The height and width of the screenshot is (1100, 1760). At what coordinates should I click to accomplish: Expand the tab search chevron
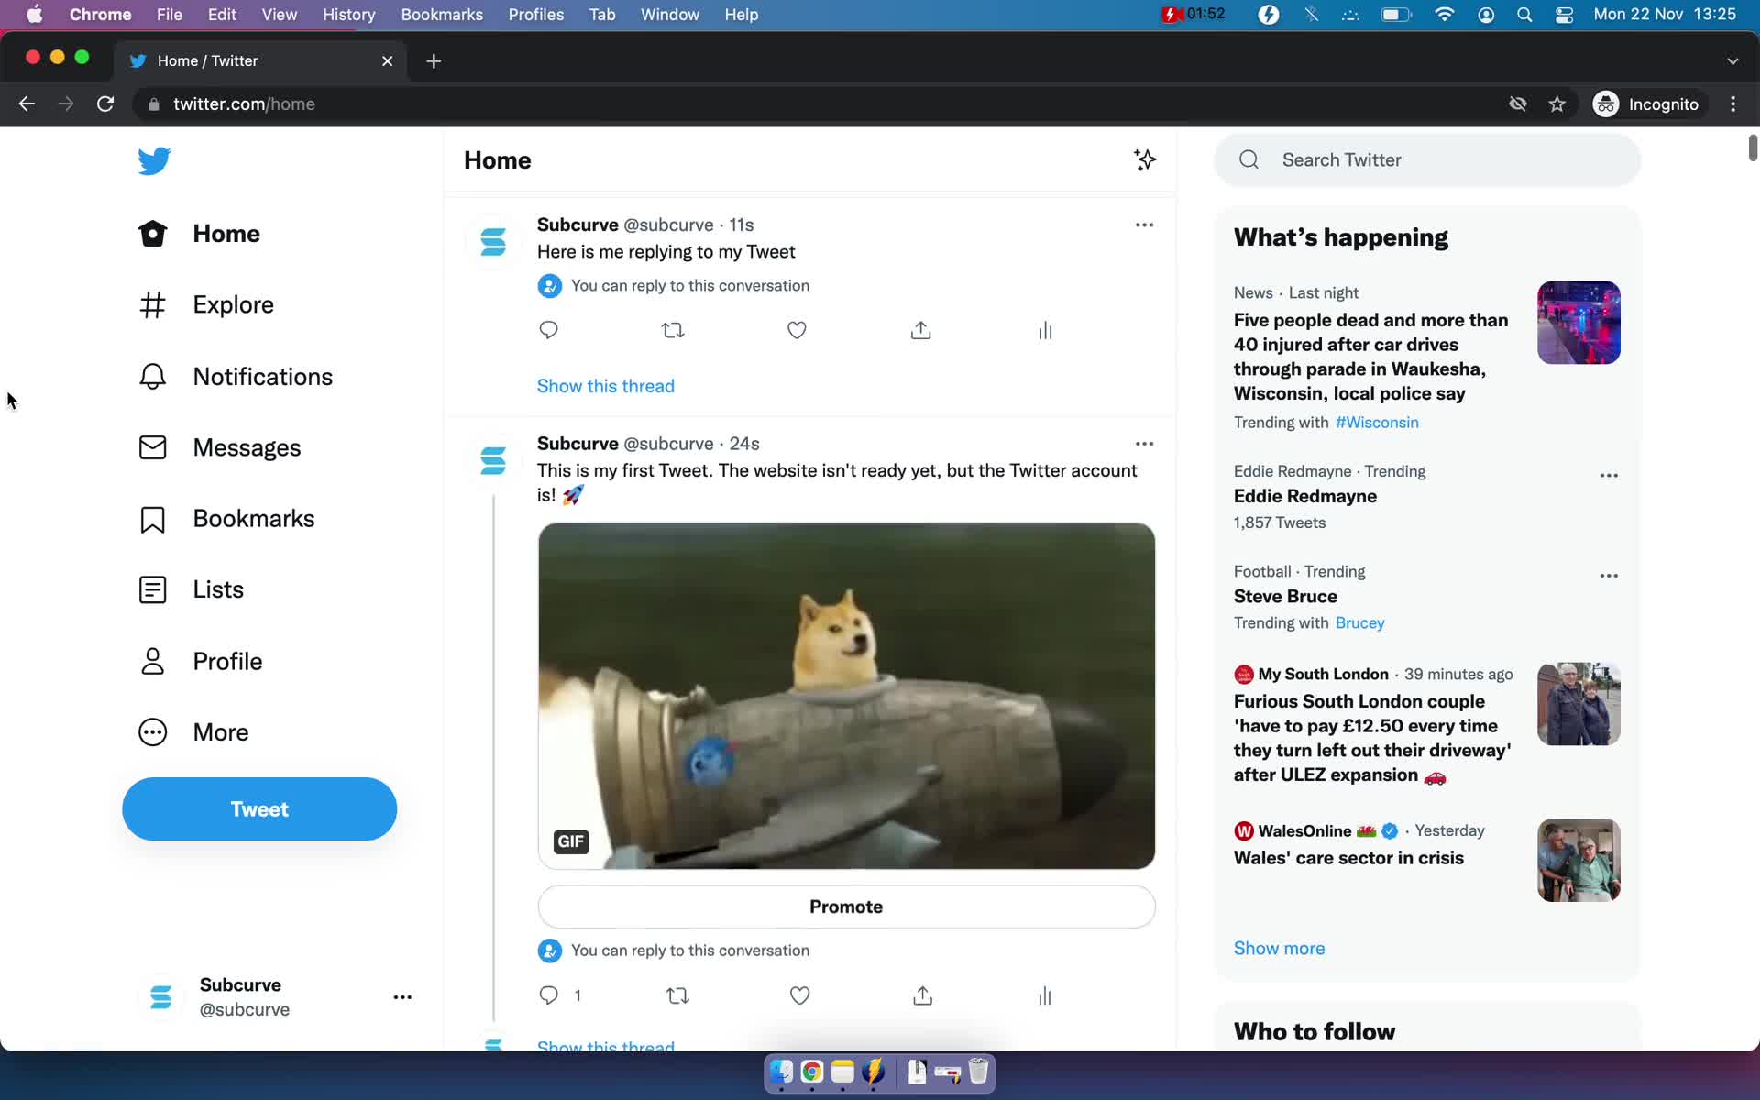pos(1732,61)
